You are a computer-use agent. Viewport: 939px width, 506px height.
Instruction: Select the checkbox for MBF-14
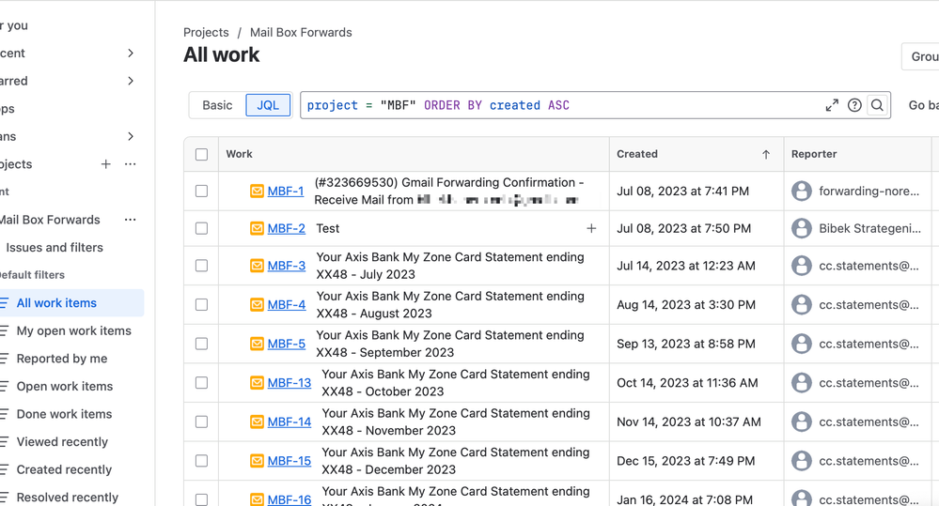(202, 422)
